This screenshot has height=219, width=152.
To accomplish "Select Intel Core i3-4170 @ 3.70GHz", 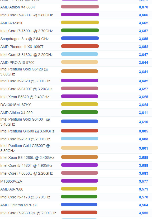I will tap(25, 197).
